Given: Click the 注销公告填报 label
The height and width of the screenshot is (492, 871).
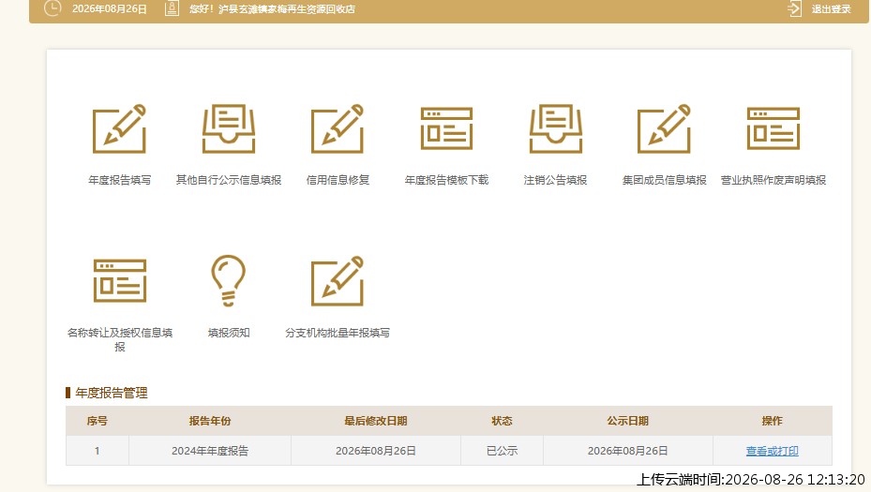Looking at the screenshot, I should tap(555, 180).
